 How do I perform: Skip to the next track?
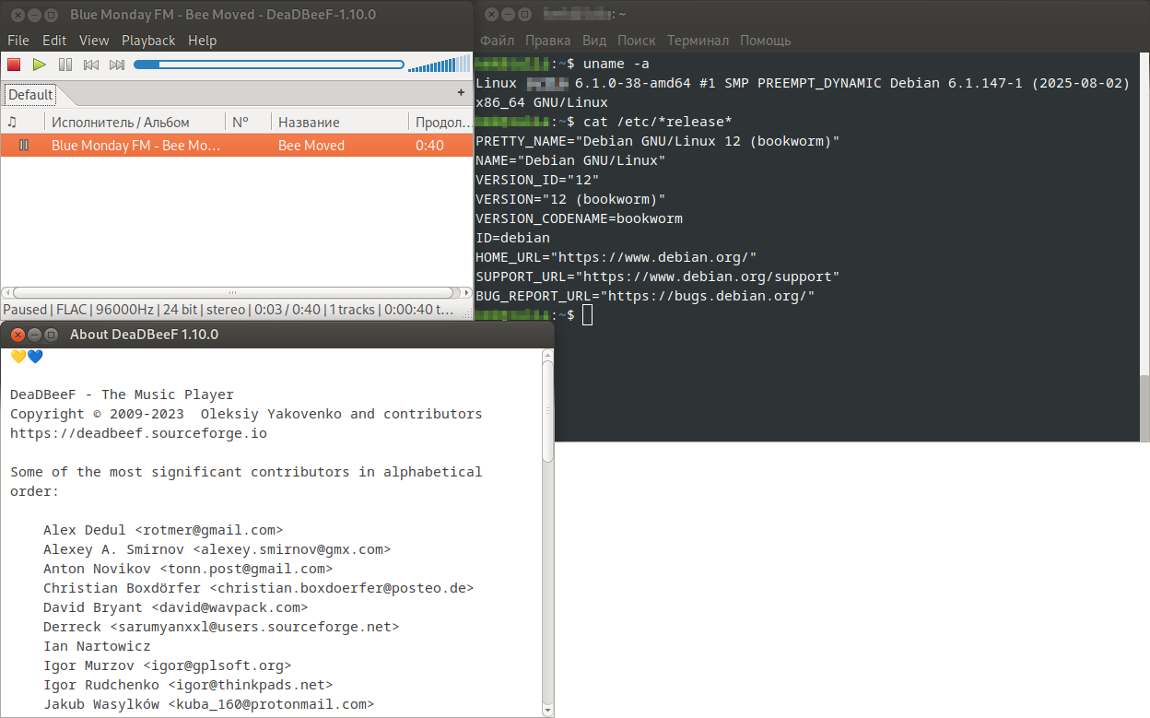tap(117, 65)
